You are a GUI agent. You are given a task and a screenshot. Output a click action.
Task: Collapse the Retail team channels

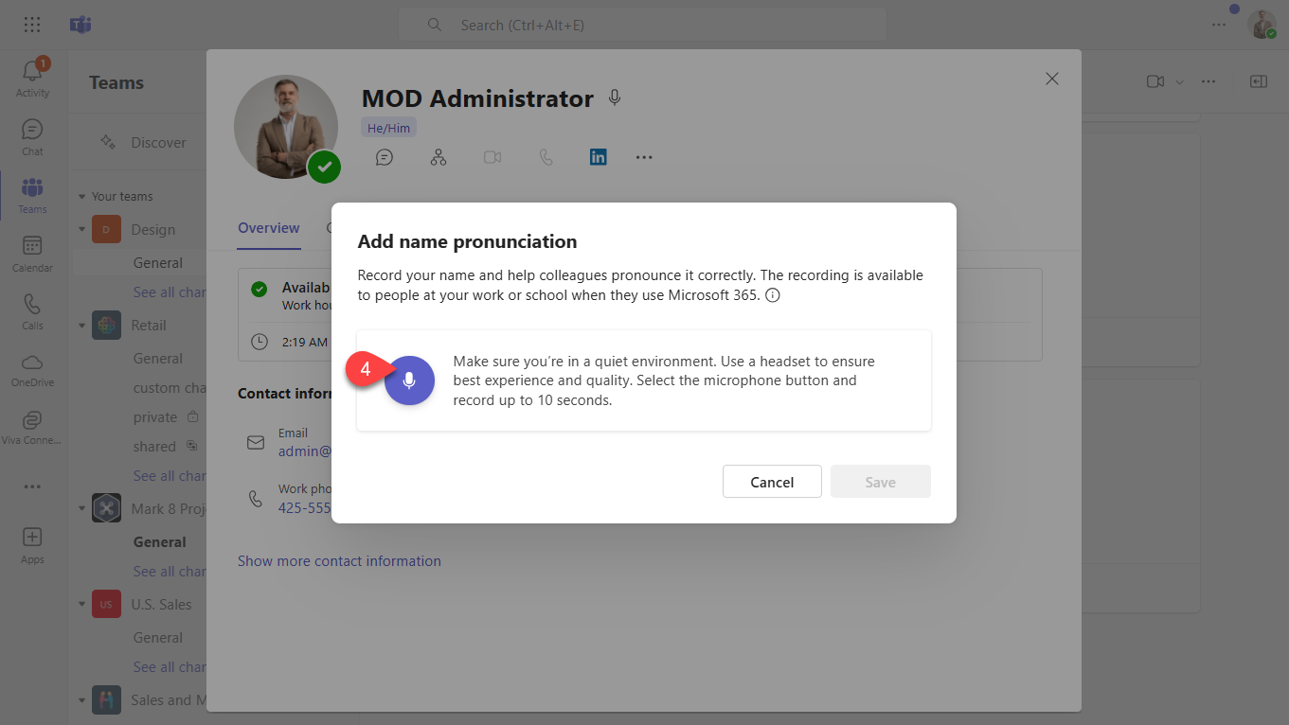coord(81,326)
